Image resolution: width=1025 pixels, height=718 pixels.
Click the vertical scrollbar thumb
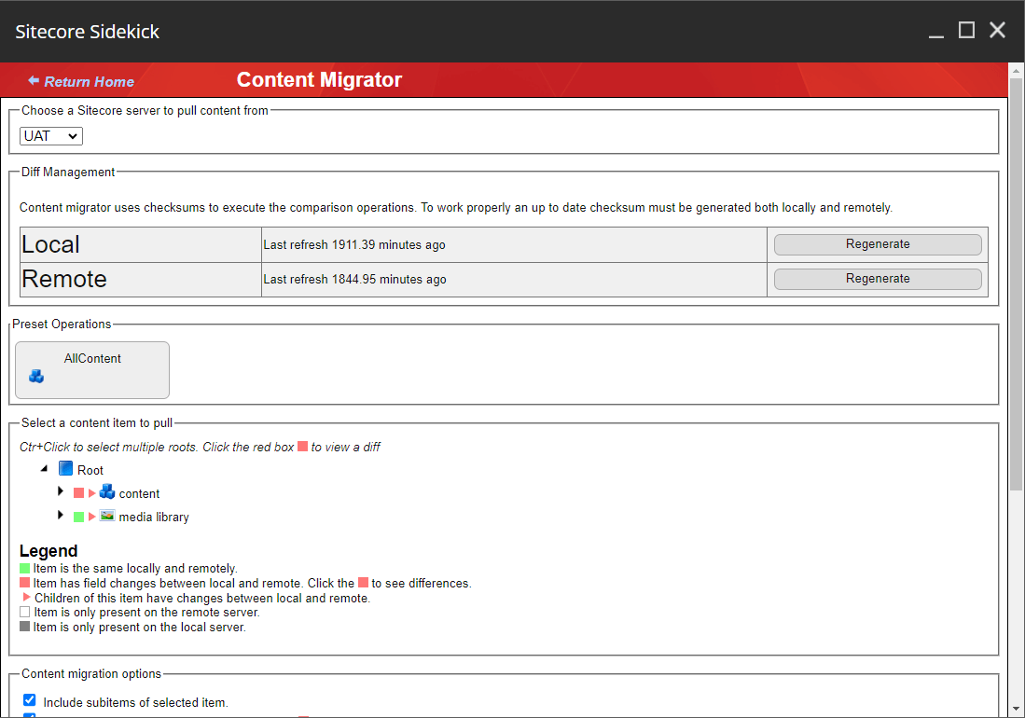coord(1017,280)
